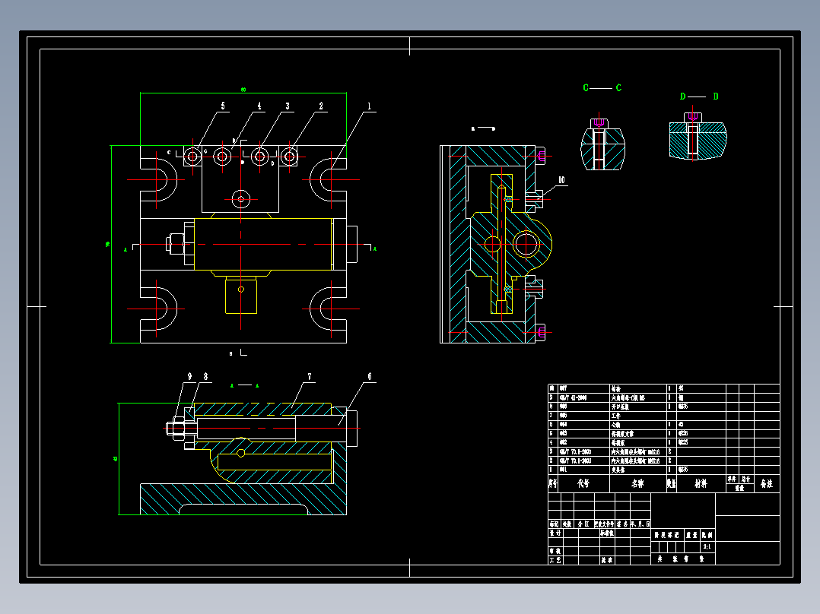Select the A—A section title above the bottom view

245,385
